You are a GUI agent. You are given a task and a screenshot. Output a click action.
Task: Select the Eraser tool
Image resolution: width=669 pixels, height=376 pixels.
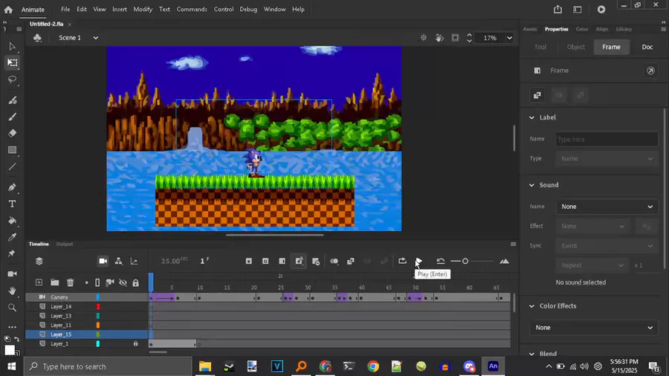coord(12,134)
